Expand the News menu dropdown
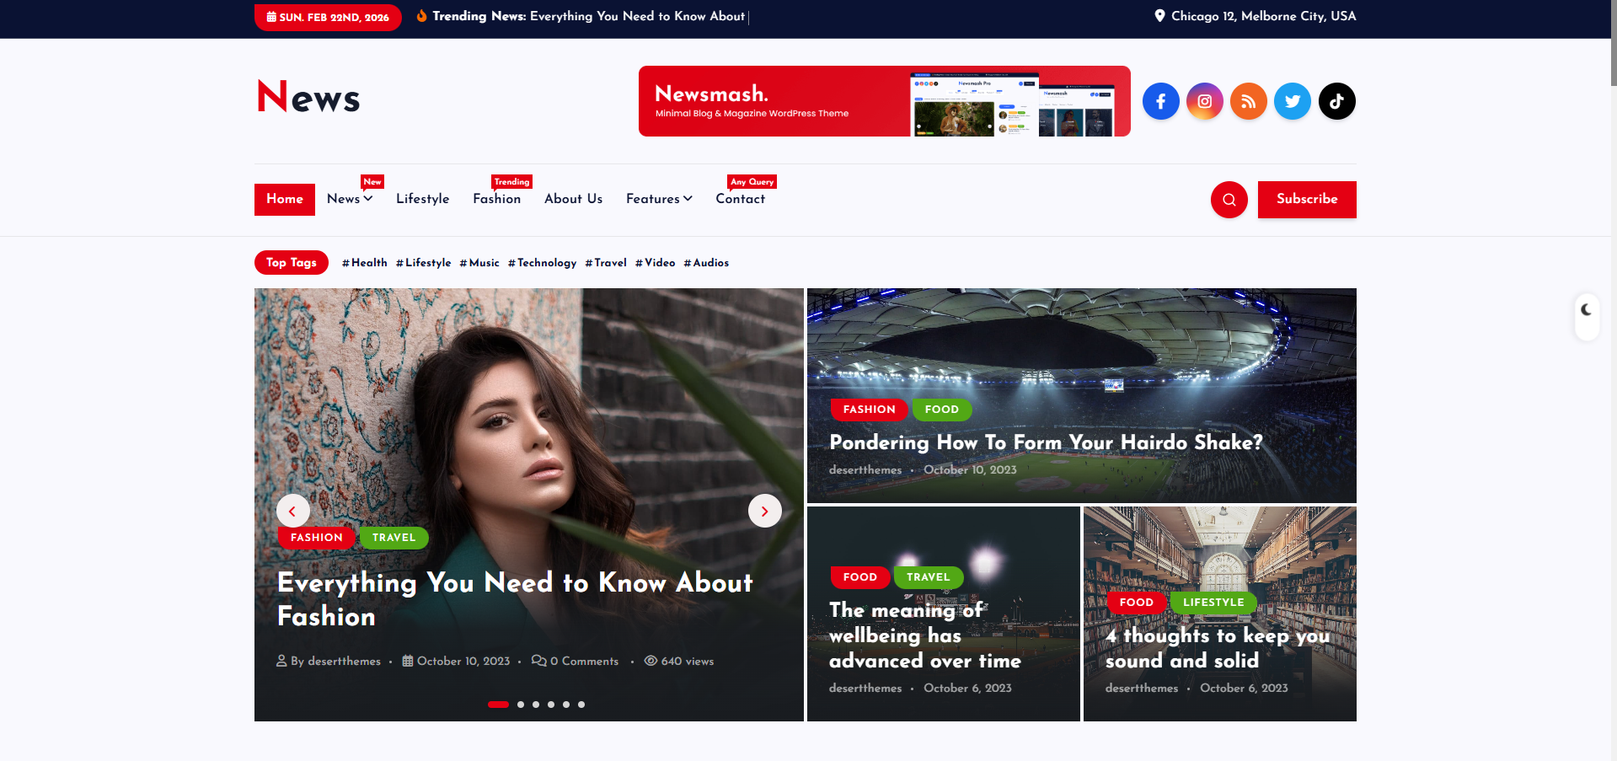Image resolution: width=1617 pixels, height=761 pixels. click(x=350, y=199)
